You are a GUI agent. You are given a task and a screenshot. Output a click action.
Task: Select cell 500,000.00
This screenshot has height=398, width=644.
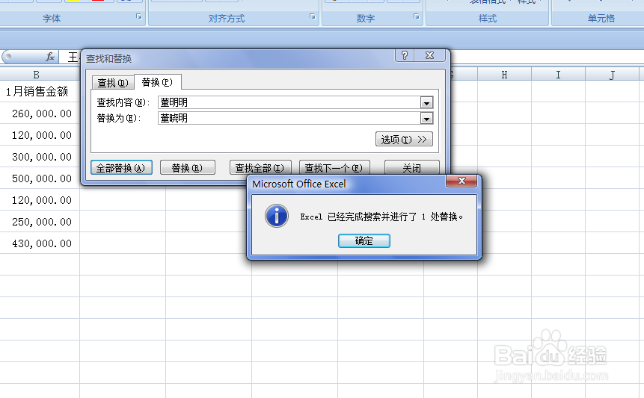coord(40,178)
